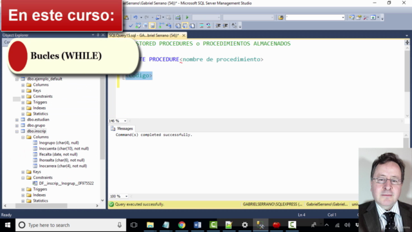Open Google Chrome from the taskbar
The width and height of the screenshot is (412, 232).
pos(182,225)
